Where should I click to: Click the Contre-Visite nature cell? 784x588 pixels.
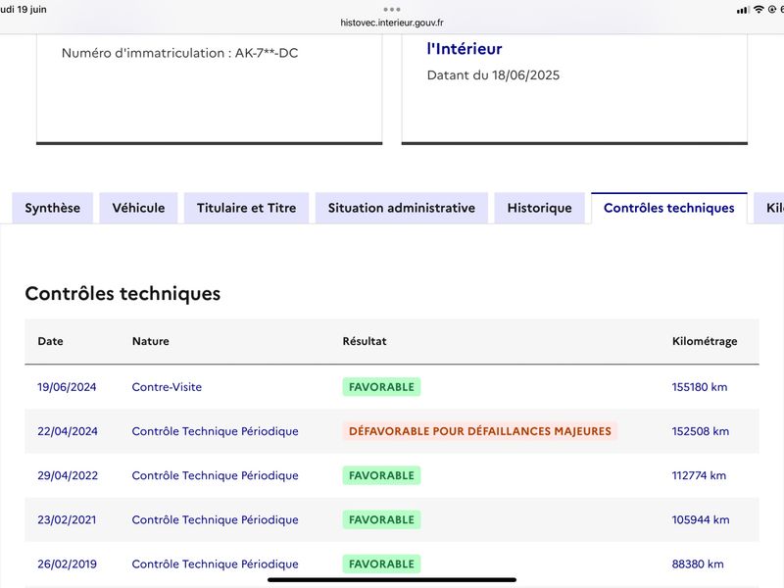(x=167, y=387)
